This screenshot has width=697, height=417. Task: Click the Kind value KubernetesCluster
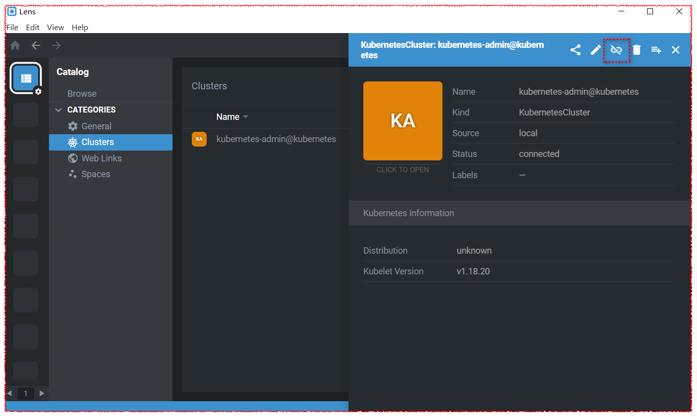point(555,113)
